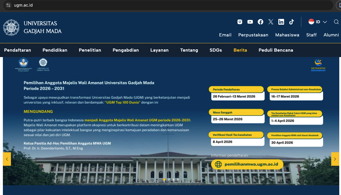Viewport: 341px width, 195px height.
Task: Advance the banner with the right arrow
Action: (x=335, y=159)
